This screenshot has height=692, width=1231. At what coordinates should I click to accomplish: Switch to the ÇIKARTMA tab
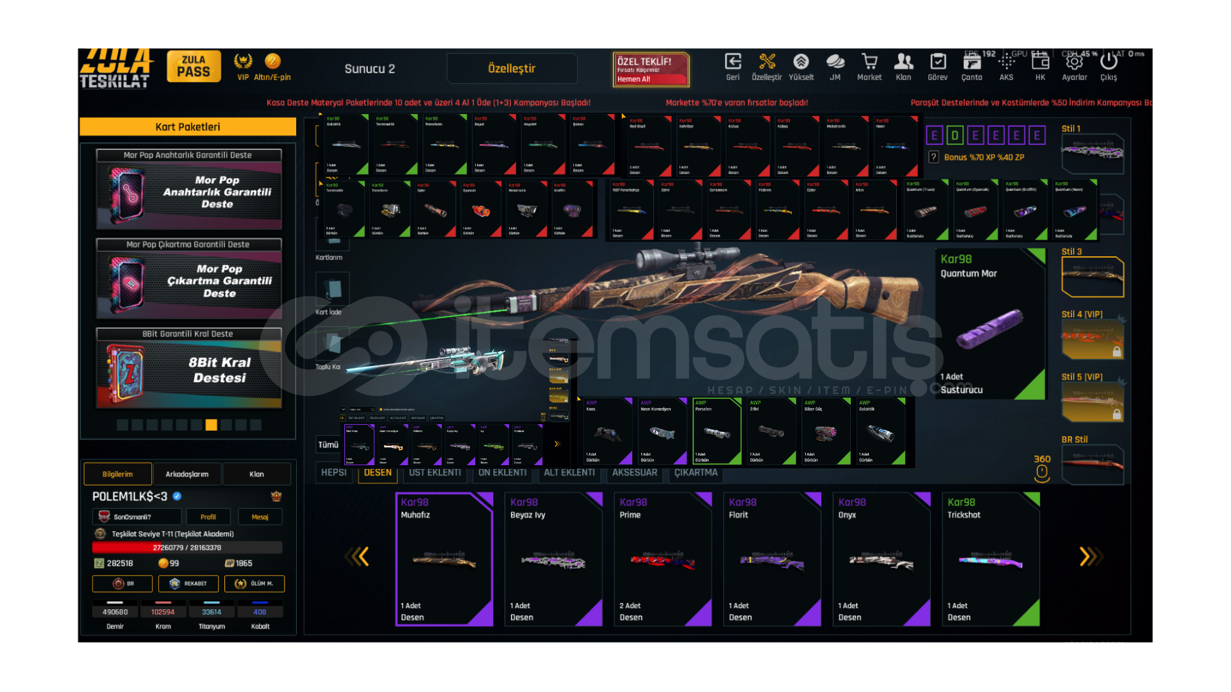tap(696, 473)
